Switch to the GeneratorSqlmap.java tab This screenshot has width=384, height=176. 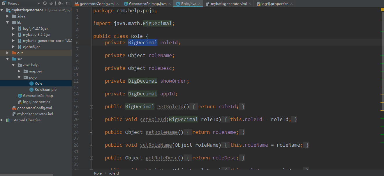(147, 4)
